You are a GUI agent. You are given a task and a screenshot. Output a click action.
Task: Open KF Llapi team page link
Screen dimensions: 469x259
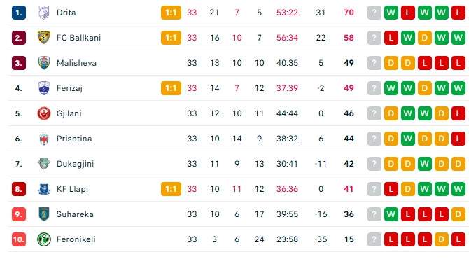click(x=72, y=189)
